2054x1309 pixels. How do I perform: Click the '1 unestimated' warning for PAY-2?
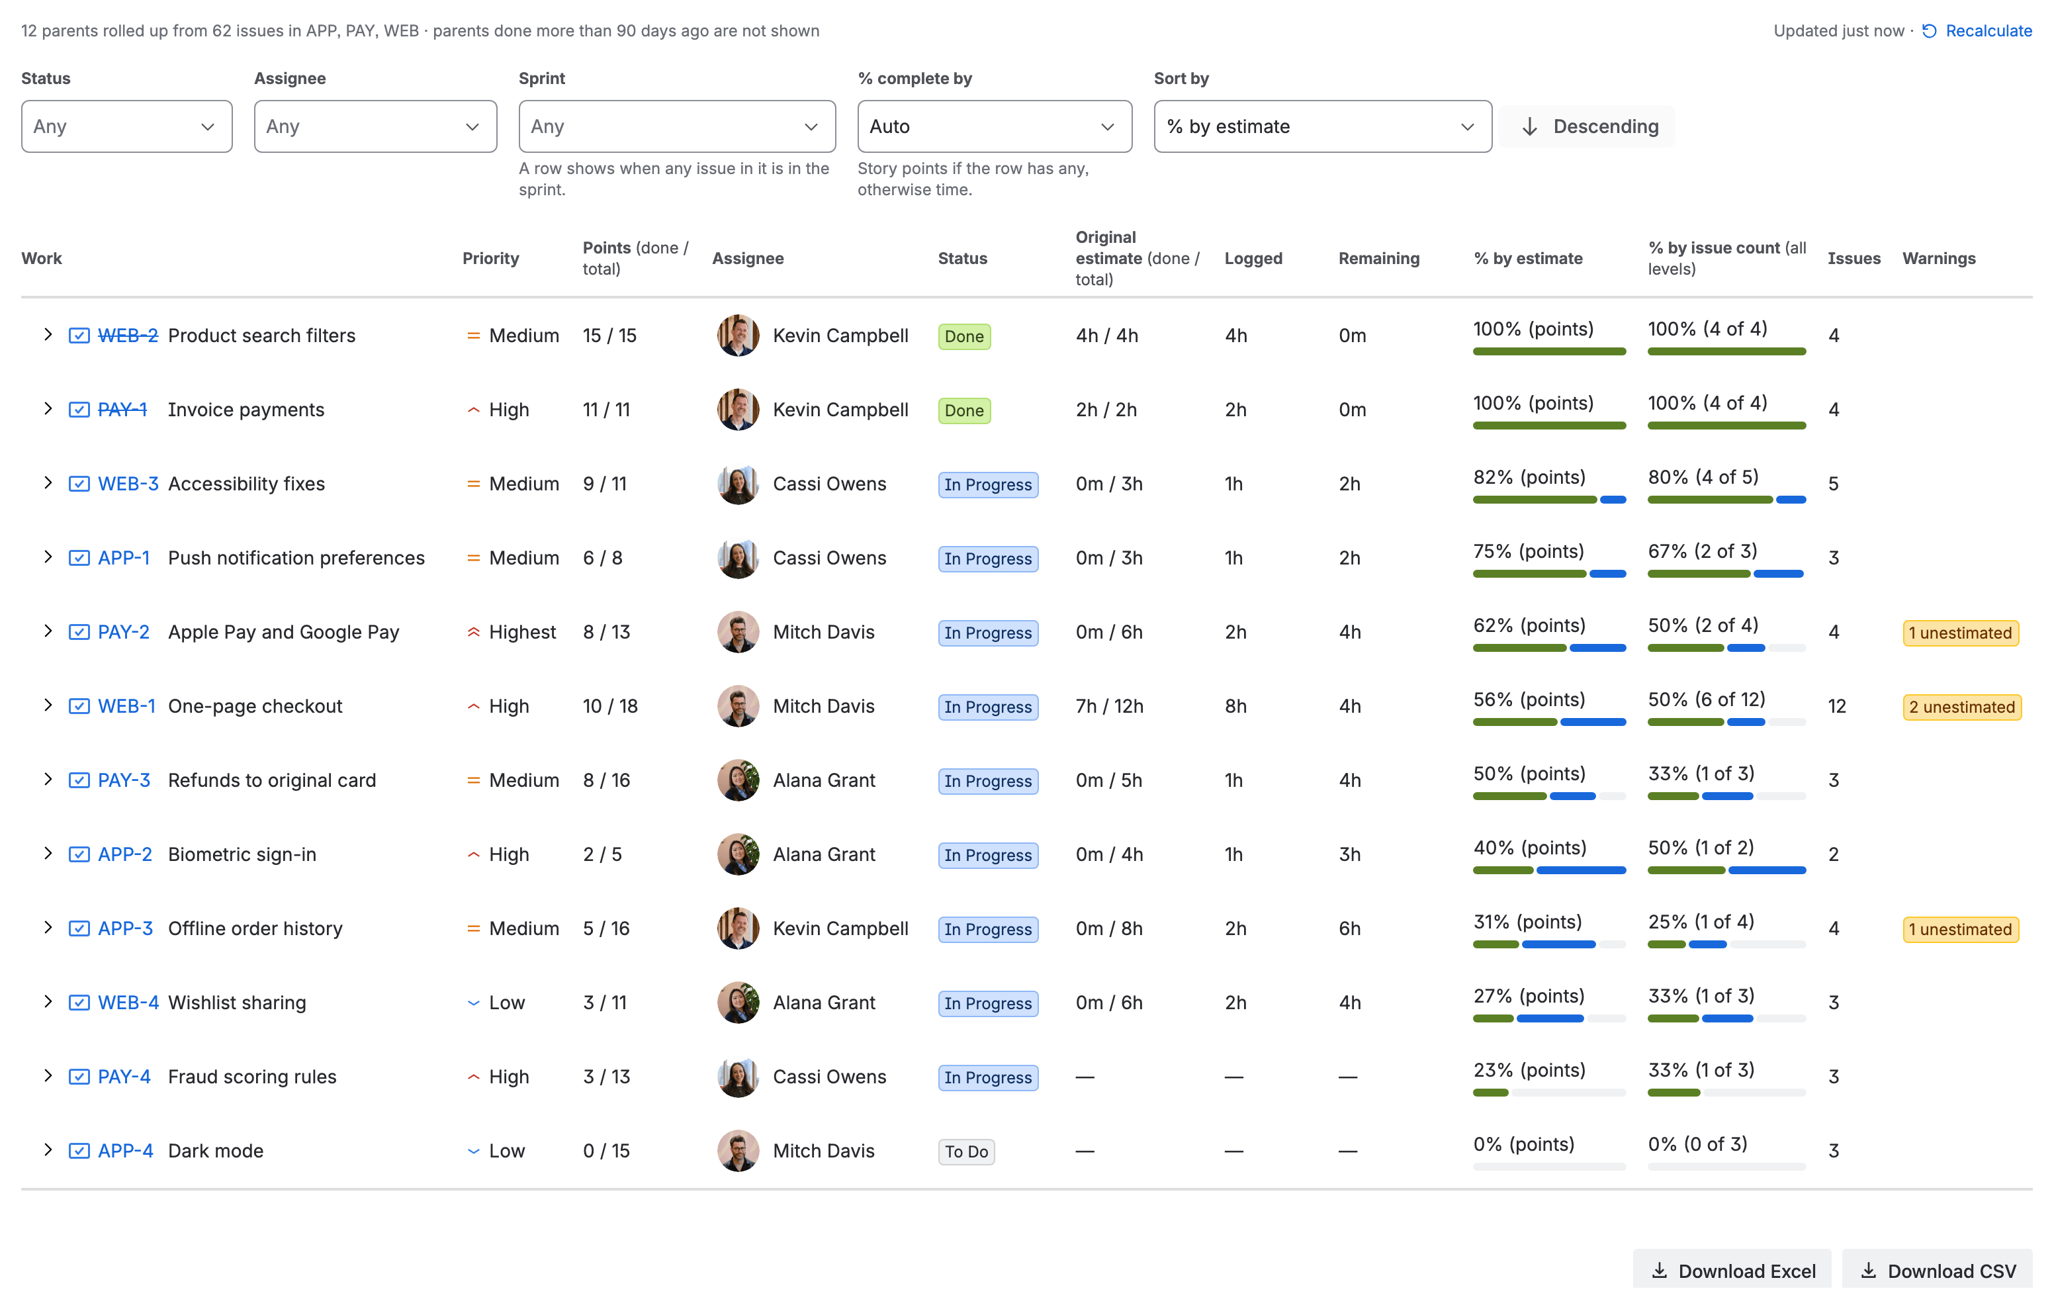[x=1960, y=632]
